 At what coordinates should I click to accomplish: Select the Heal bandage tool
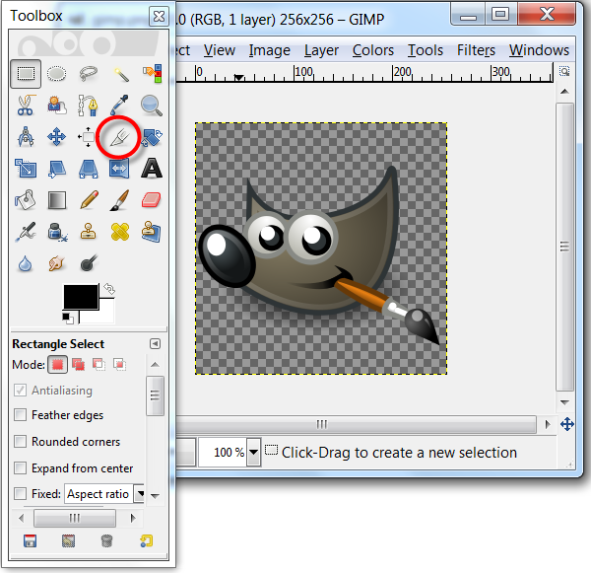(x=120, y=232)
